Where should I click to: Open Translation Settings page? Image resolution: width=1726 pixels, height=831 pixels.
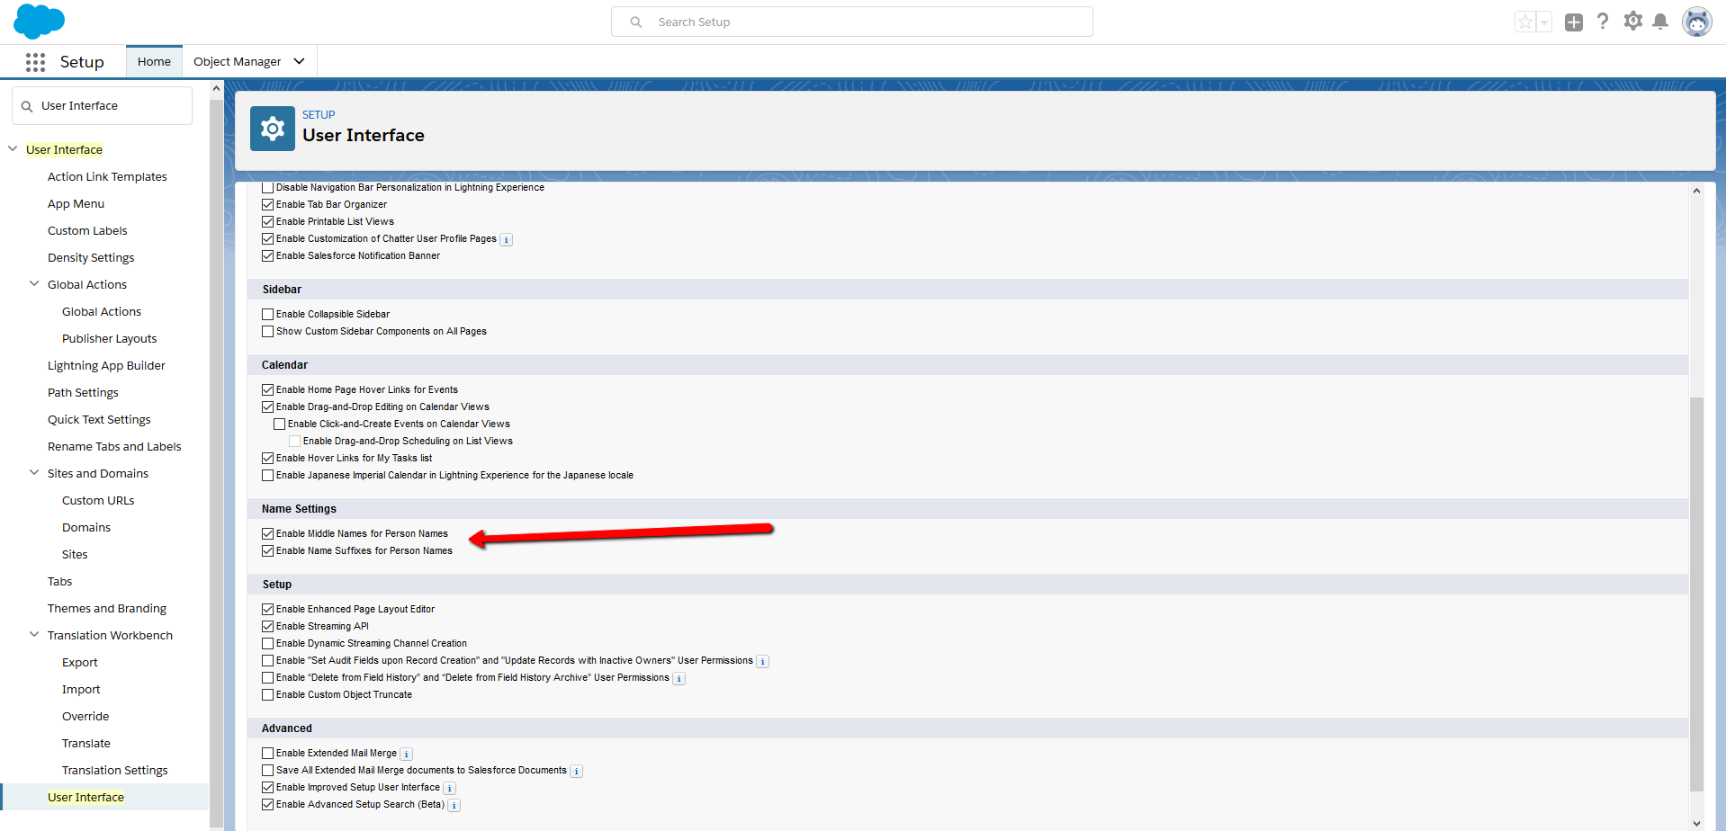point(115,771)
